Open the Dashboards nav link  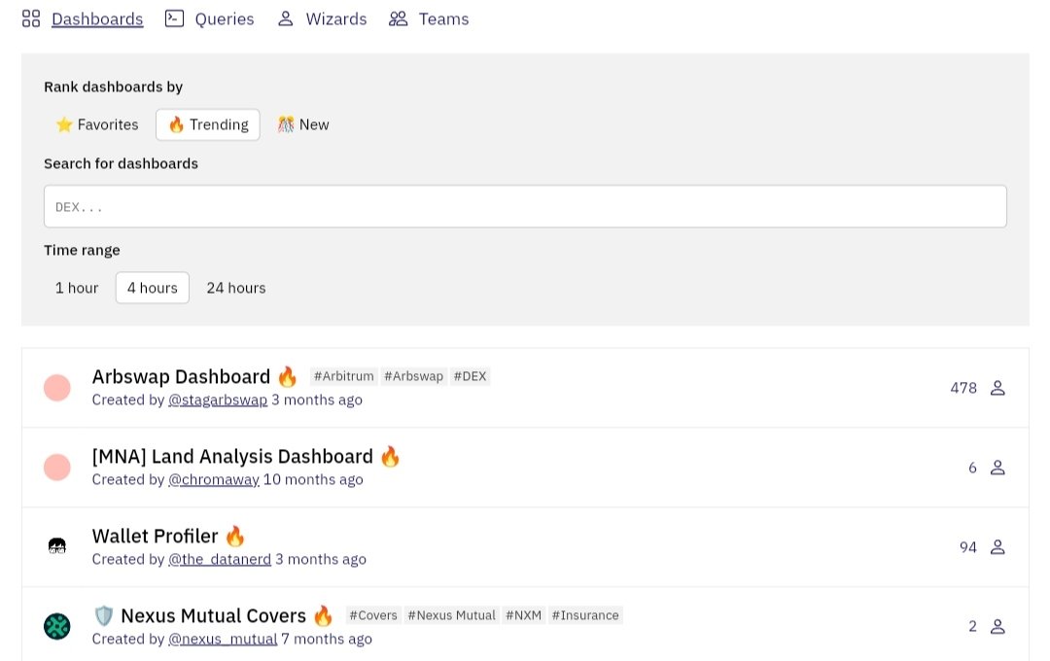97,18
